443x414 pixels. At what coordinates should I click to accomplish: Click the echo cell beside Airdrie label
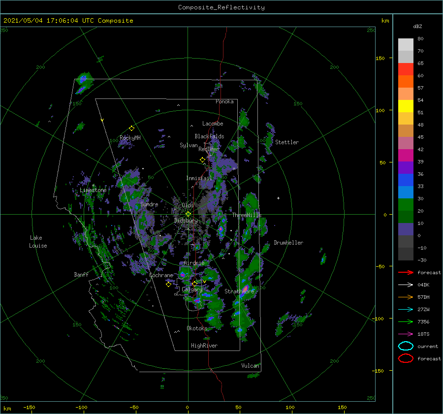[x=183, y=274]
